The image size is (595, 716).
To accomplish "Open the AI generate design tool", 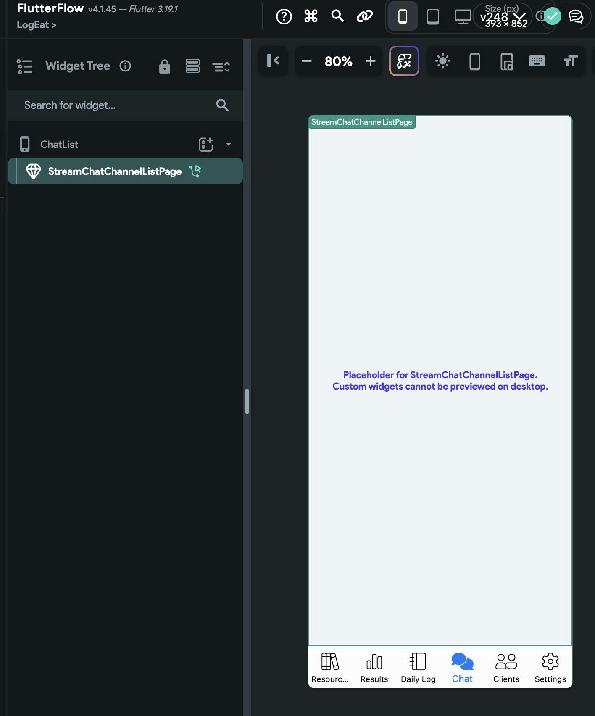I will tap(404, 61).
